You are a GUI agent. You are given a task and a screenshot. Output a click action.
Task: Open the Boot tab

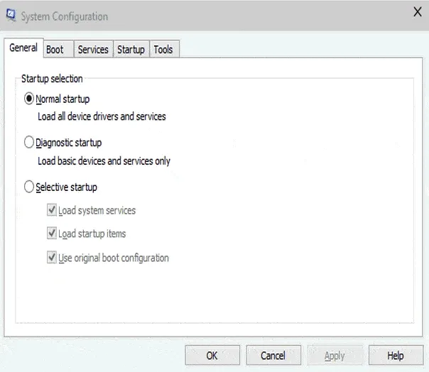click(55, 49)
